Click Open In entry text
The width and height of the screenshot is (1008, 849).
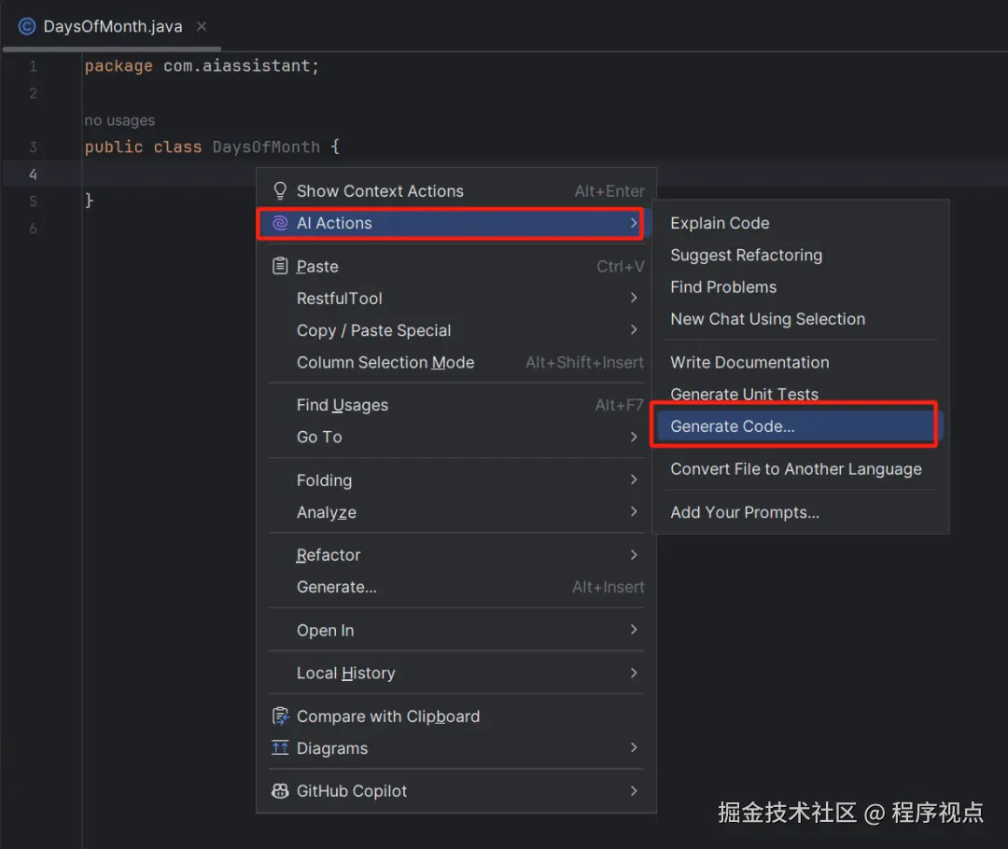[325, 631]
